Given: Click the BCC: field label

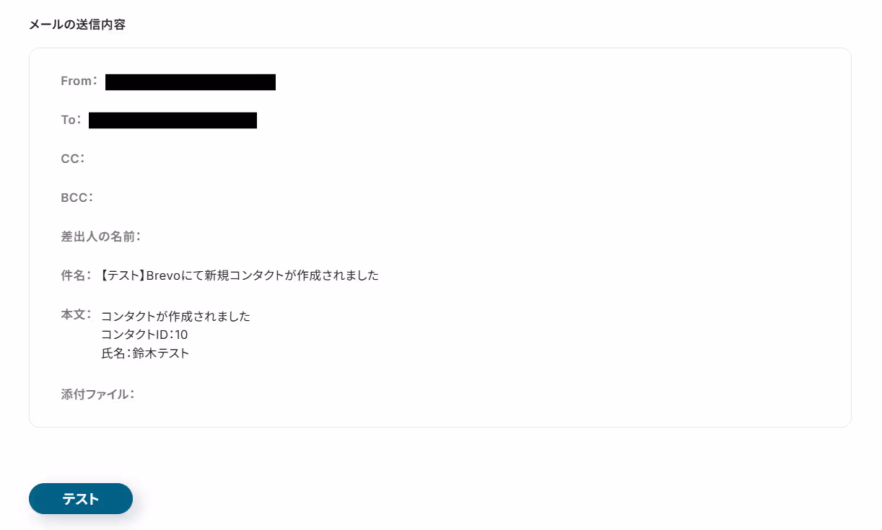Looking at the screenshot, I should [77, 198].
